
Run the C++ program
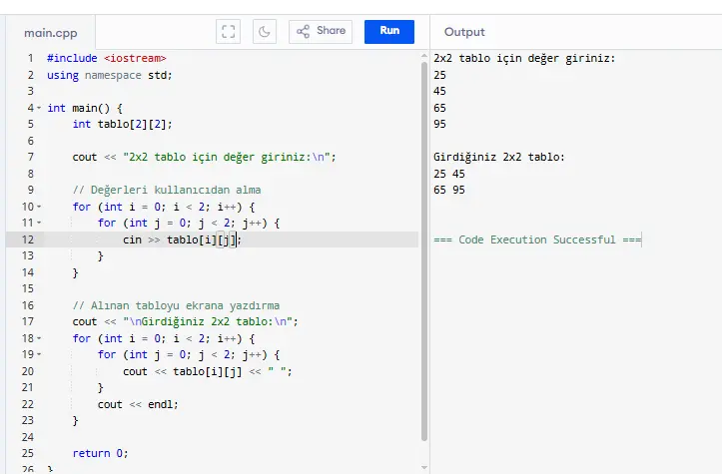click(389, 31)
